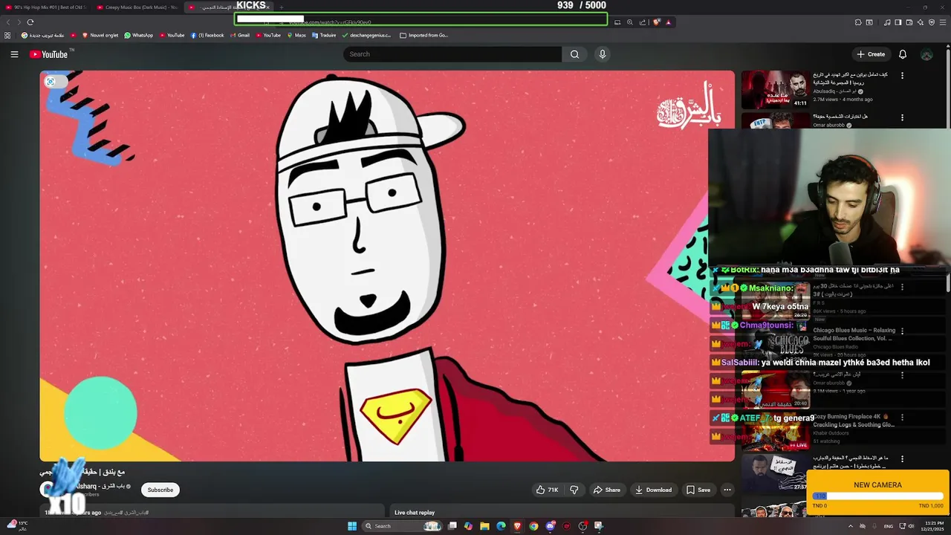Open the first recommended video thumbnail (41:11)
951x535 pixels.
tap(776, 89)
